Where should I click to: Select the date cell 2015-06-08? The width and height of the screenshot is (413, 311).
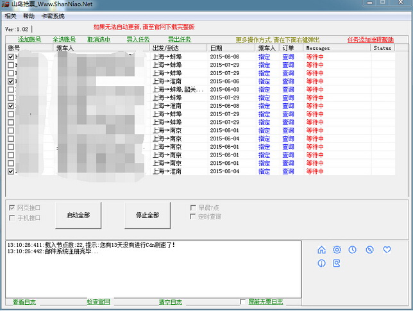(x=224, y=106)
